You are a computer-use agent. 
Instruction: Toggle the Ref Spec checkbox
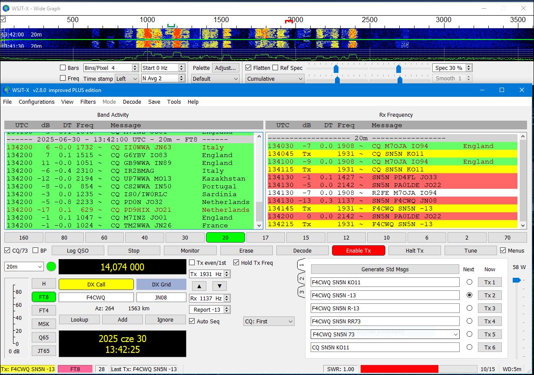coord(275,68)
